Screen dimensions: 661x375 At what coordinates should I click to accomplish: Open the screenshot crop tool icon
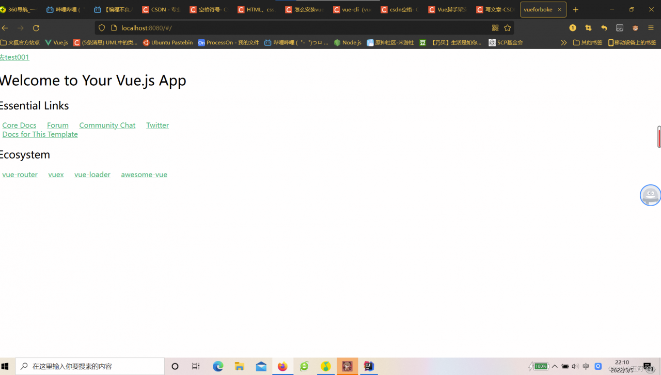click(588, 28)
